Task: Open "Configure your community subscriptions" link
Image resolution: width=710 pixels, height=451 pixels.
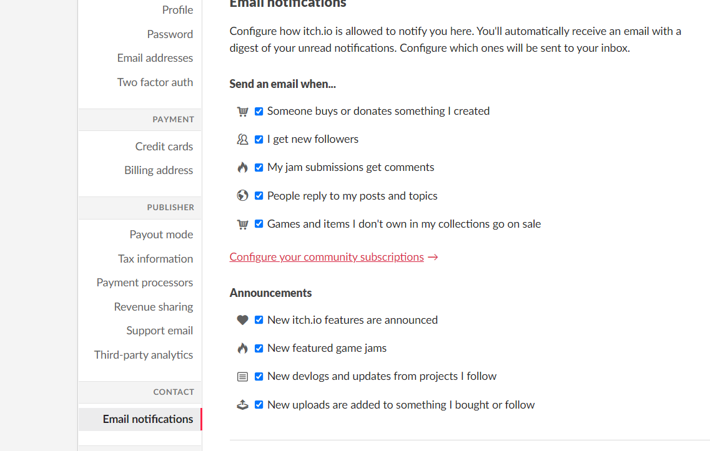Action: click(x=327, y=257)
